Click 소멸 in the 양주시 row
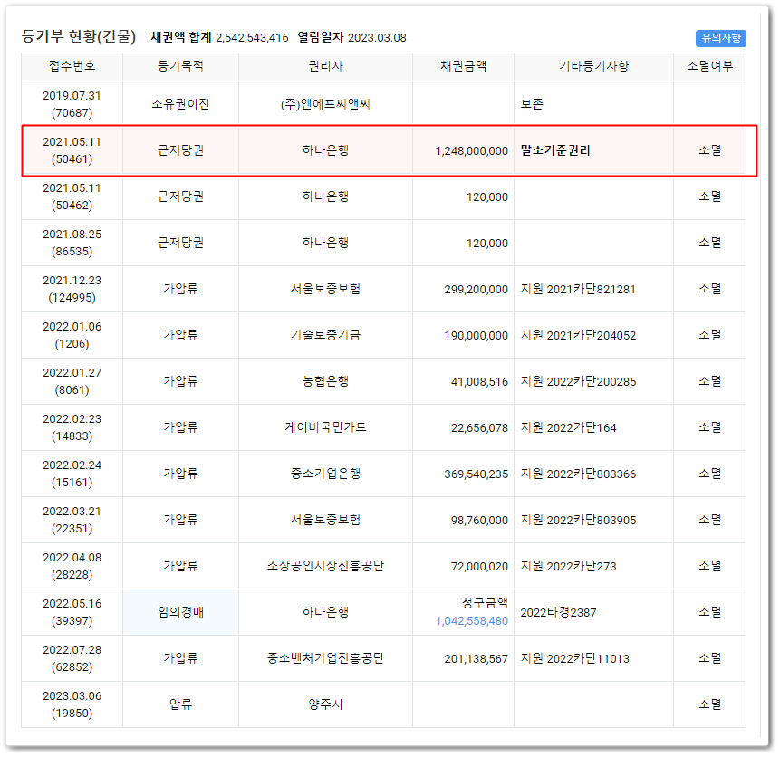Viewport: 780px width, 757px height. pos(710,704)
